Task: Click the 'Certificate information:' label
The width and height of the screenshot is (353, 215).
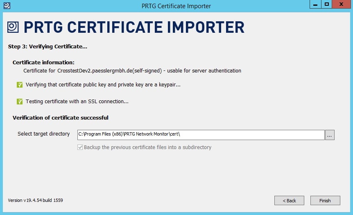Action: 43,62
